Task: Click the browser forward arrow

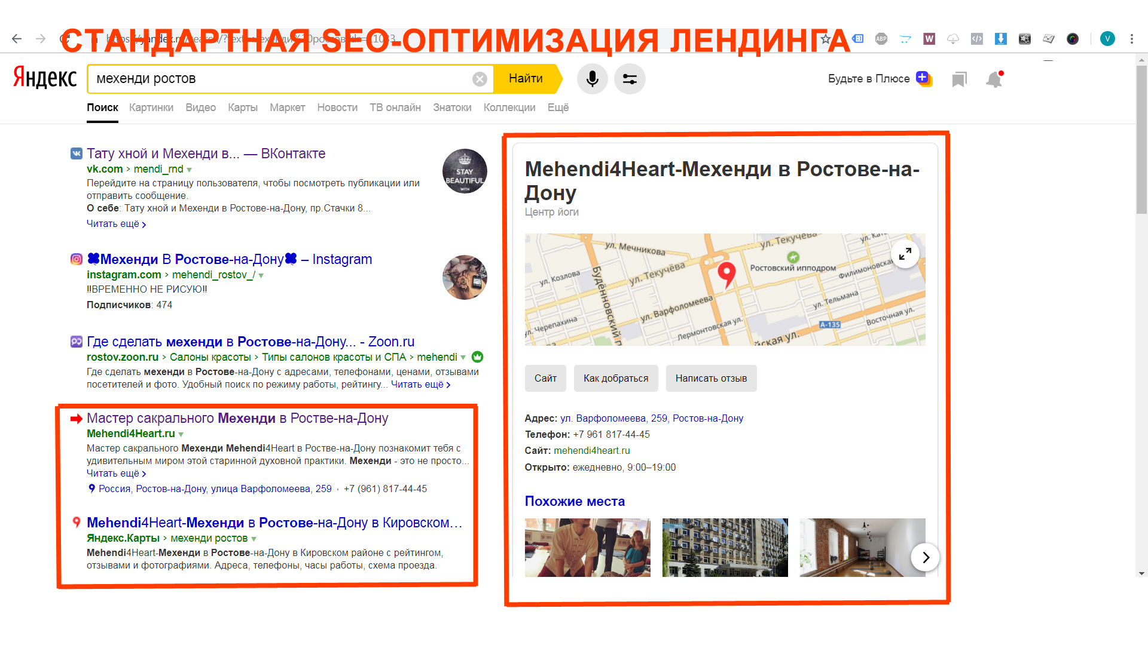Action: [41, 39]
